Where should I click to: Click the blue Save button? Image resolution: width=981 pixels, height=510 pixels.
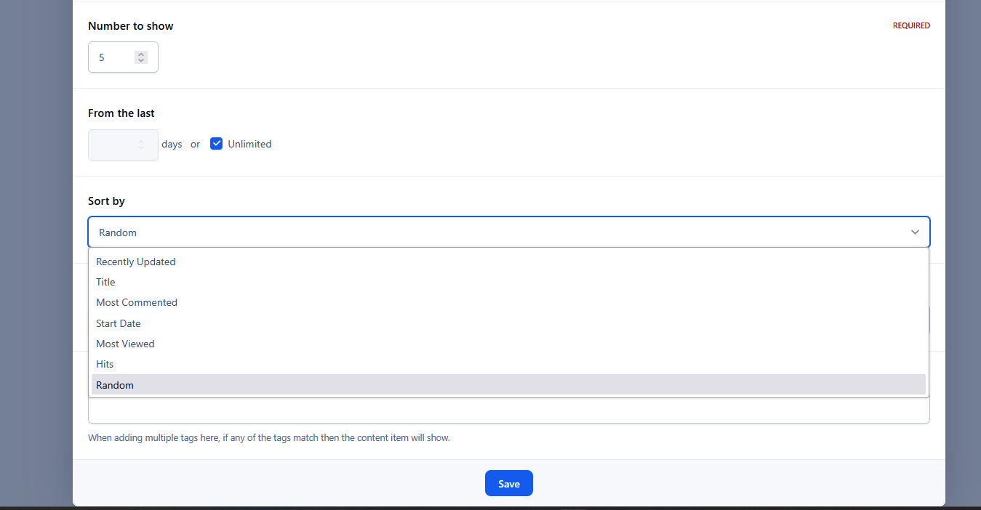(x=509, y=483)
